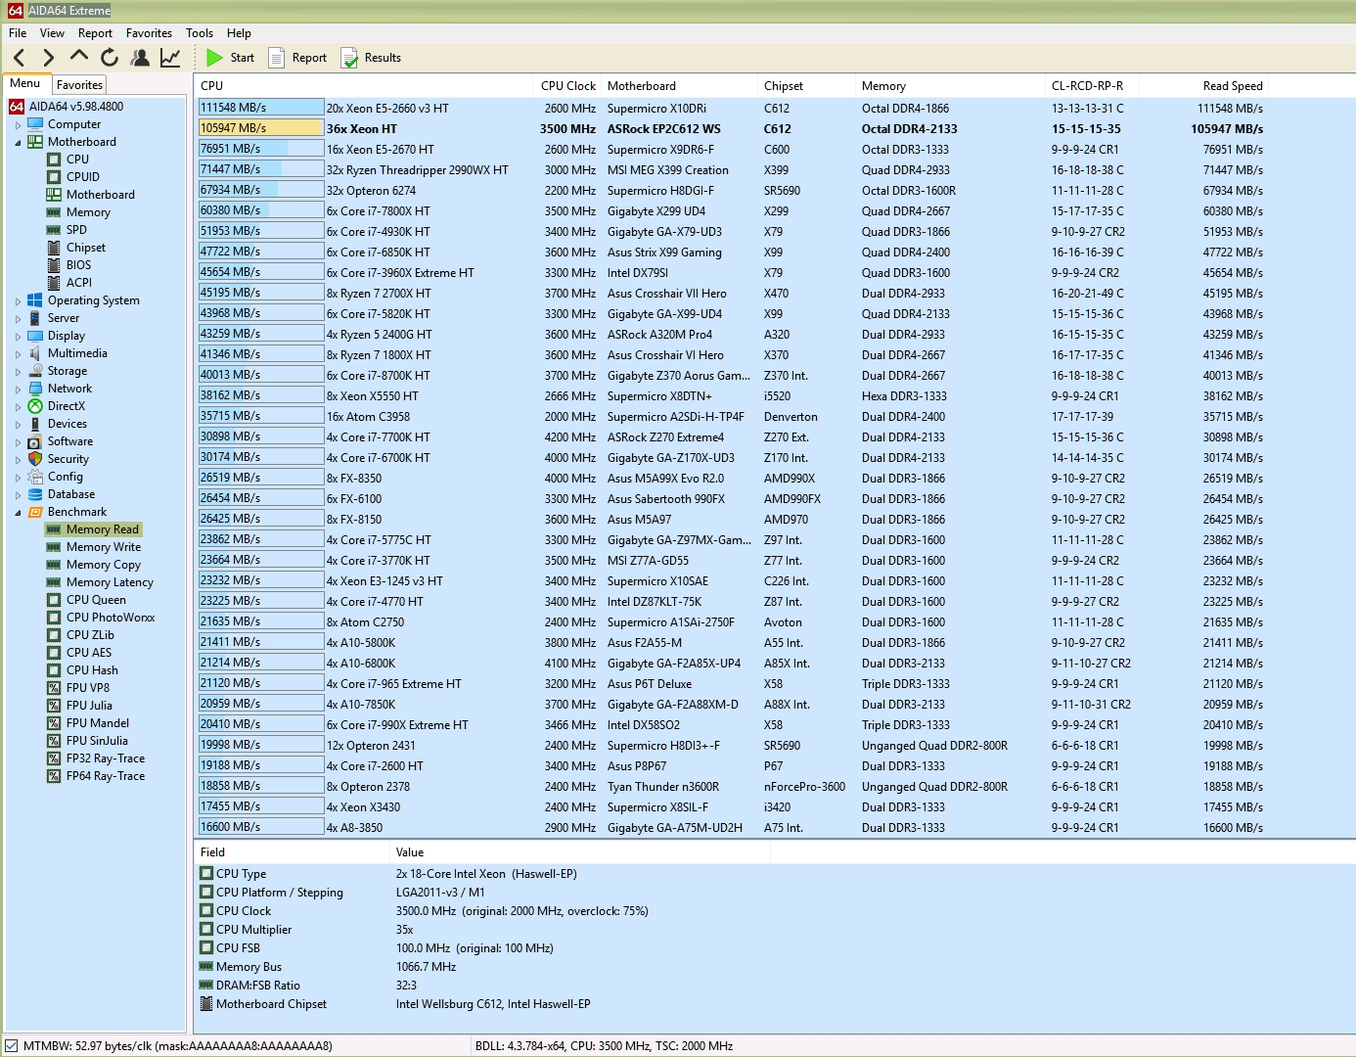Open the graph chart toolbar icon
This screenshot has width=1356, height=1057.
point(170,58)
